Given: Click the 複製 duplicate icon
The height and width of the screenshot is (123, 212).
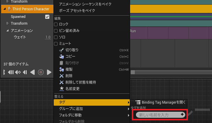Looking at the screenshot, I should pyautogui.click(x=62, y=70).
